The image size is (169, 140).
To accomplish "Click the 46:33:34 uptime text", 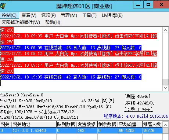I will pyautogui.click(x=90, y=101).
